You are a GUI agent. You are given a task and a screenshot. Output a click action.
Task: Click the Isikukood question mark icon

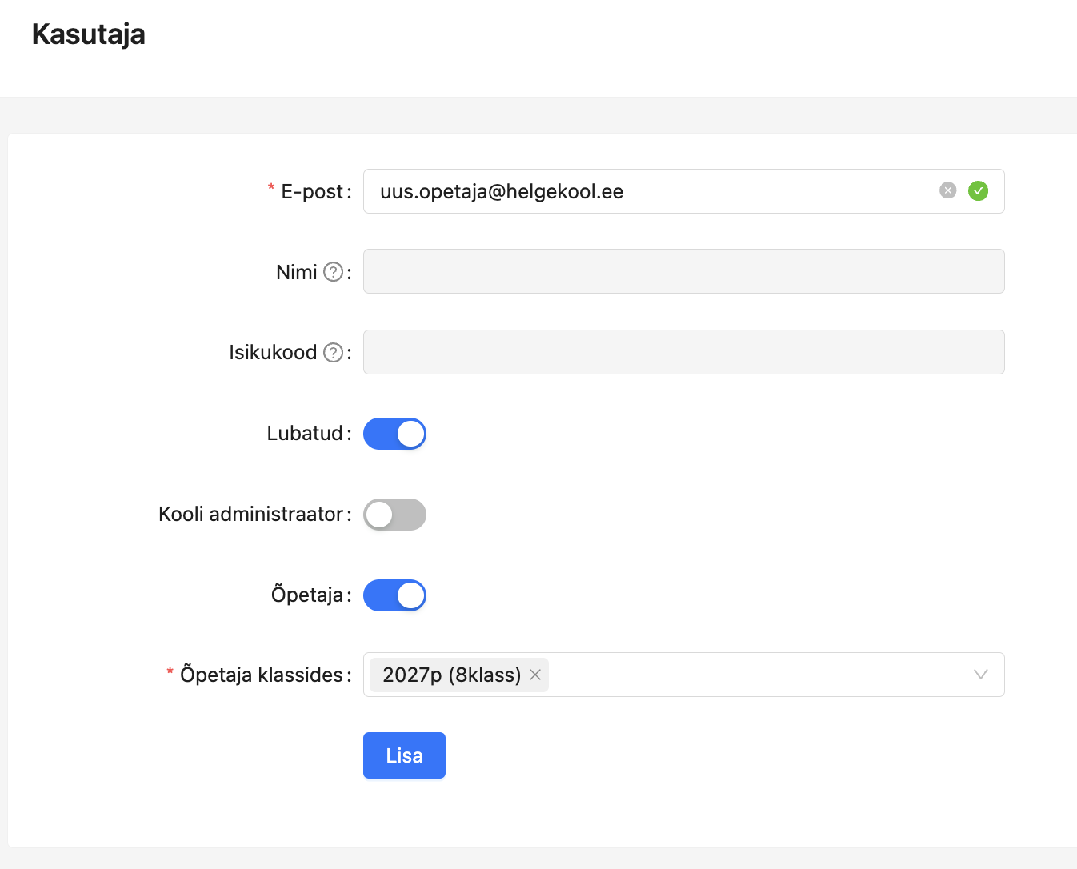coord(333,352)
